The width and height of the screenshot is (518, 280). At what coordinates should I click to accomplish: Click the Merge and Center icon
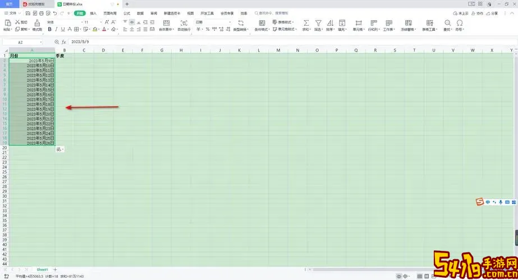point(167,23)
